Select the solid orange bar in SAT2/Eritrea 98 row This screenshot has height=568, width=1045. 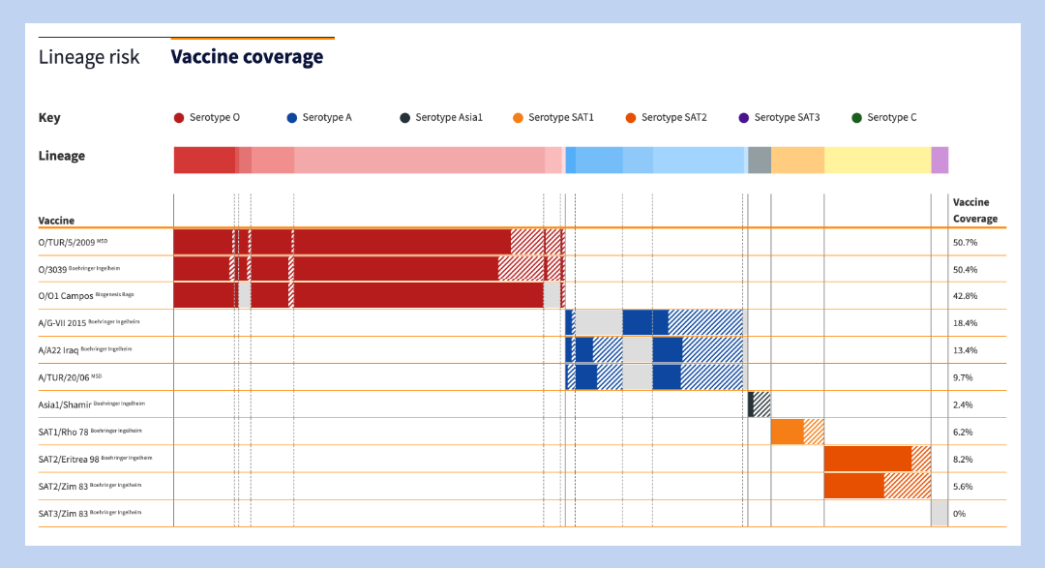point(868,460)
